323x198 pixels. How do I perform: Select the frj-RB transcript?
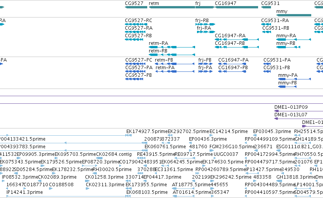[x=205, y=24]
